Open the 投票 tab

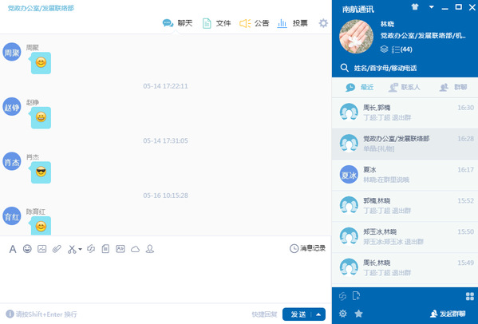coord(292,23)
